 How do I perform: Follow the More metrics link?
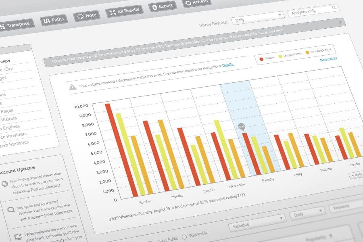pos(328,59)
